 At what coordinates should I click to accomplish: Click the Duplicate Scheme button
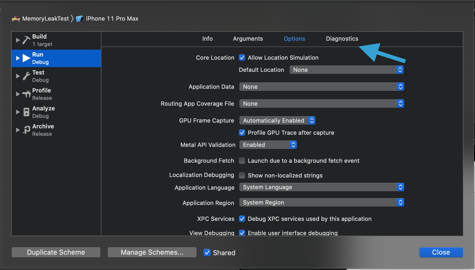click(56, 252)
